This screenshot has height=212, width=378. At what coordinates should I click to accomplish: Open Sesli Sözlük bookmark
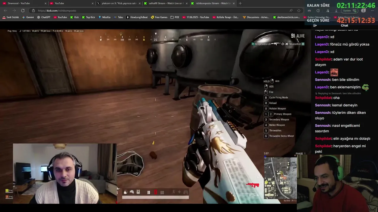11,17
